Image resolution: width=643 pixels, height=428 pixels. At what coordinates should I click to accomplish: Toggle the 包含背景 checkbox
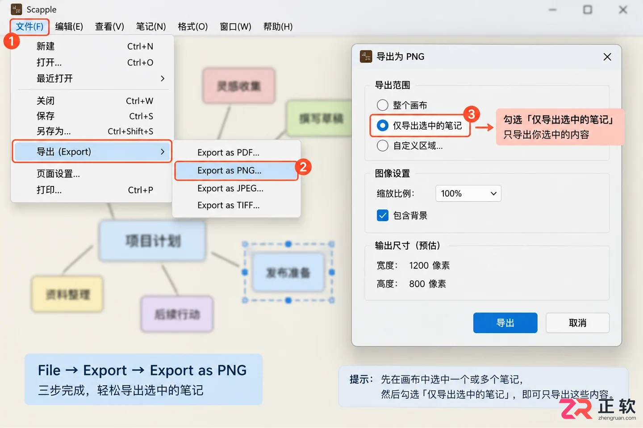(x=383, y=216)
